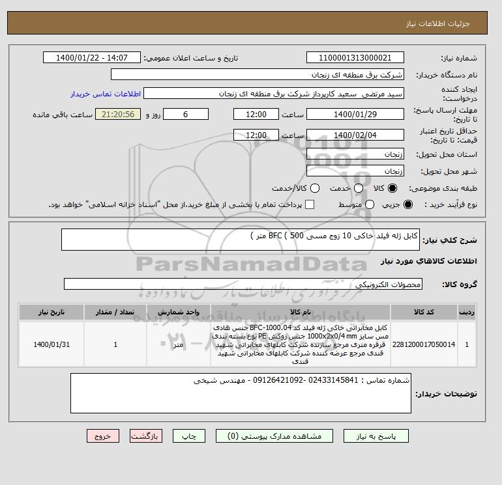Viewport: 502px width, 485px height.
Task: Select the جزیی purchase type radio
Action: pyautogui.click(x=408, y=204)
